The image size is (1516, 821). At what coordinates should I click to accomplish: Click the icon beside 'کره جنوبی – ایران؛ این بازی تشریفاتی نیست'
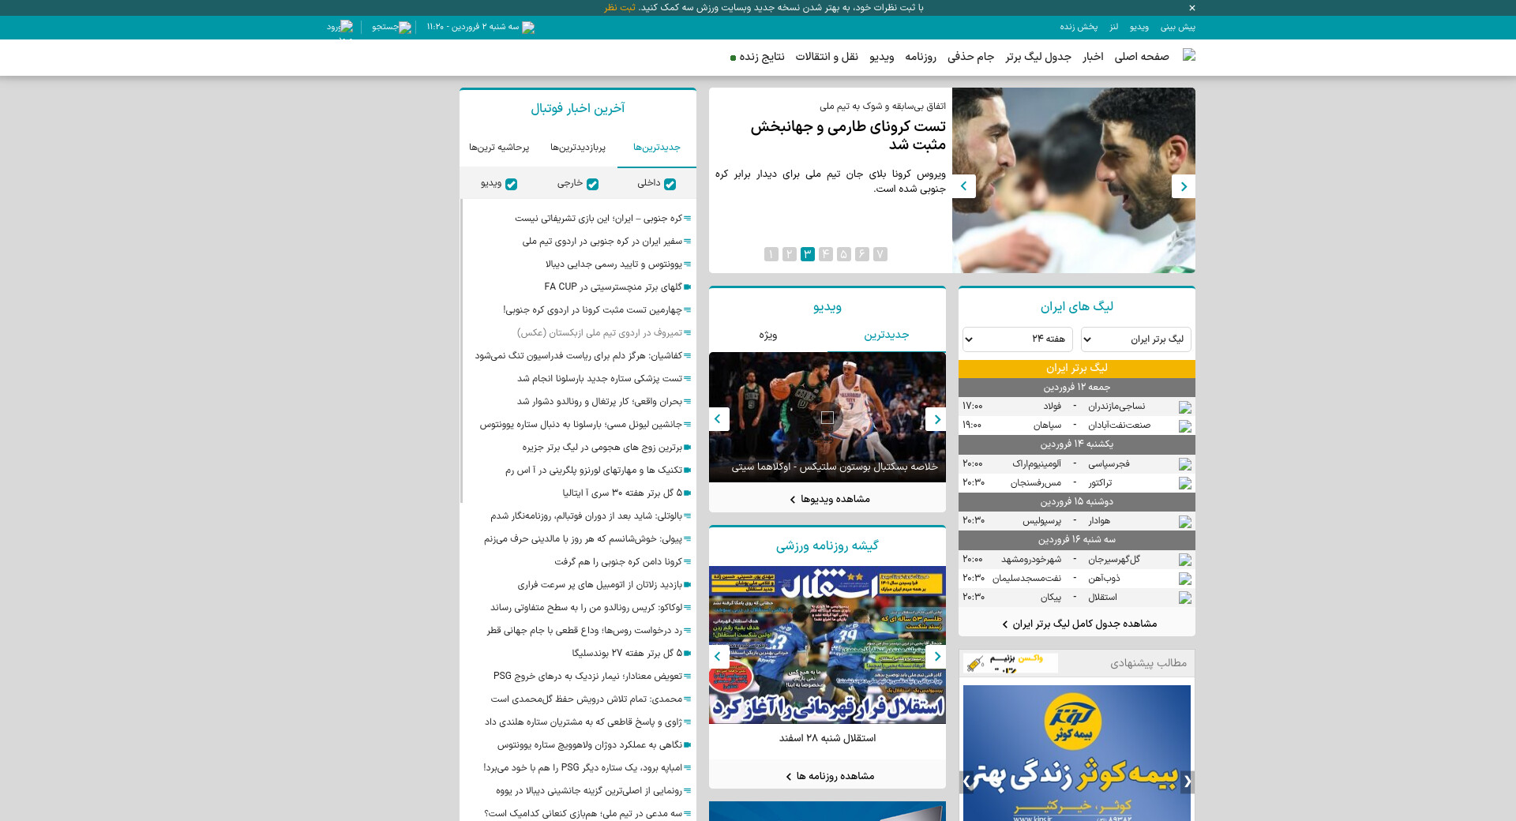coord(688,219)
